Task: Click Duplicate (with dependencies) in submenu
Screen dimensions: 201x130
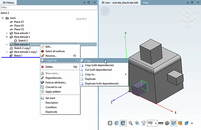Action: [104, 83]
